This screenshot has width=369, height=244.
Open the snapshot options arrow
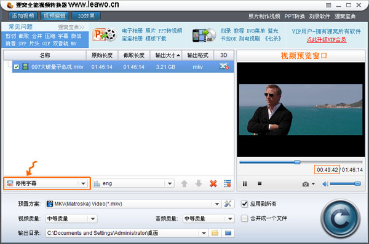[x=313, y=184]
